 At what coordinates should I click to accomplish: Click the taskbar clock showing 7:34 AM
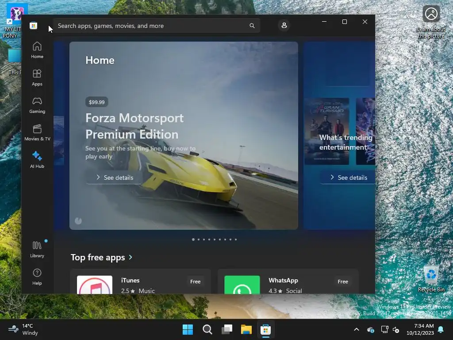[x=420, y=329]
